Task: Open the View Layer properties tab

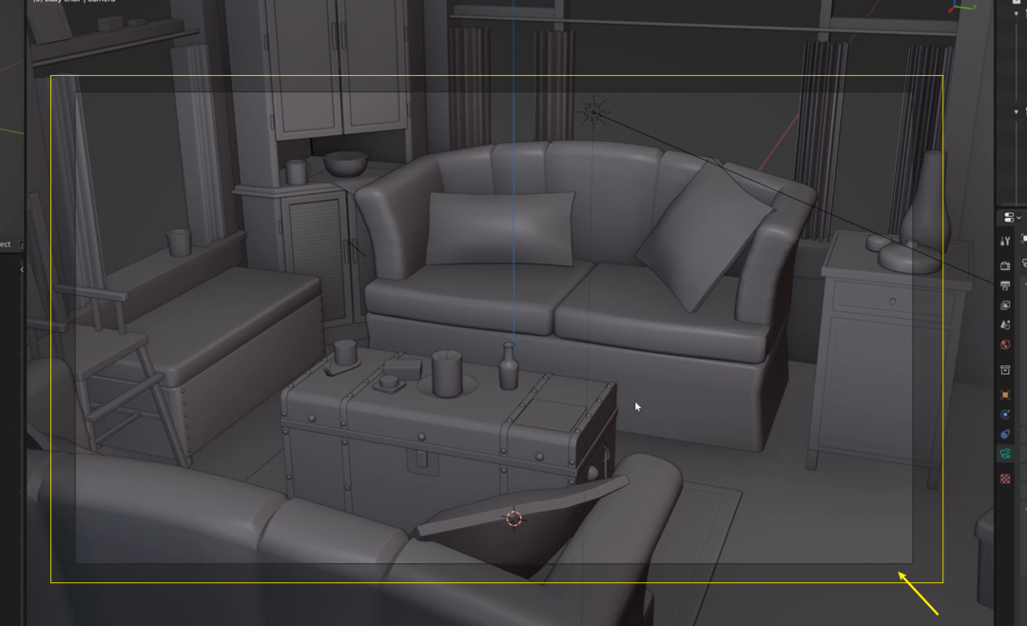Action: 1005,304
